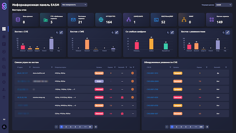Refresh the Хостов с CWE chart
Viewport: 236px width, 133px height.
pyautogui.click(x=113, y=32)
